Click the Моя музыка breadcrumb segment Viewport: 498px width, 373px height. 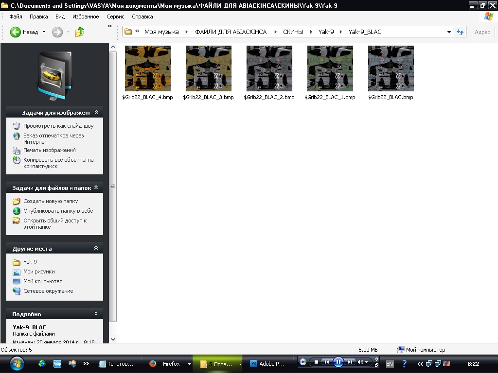(x=161, y=32)
